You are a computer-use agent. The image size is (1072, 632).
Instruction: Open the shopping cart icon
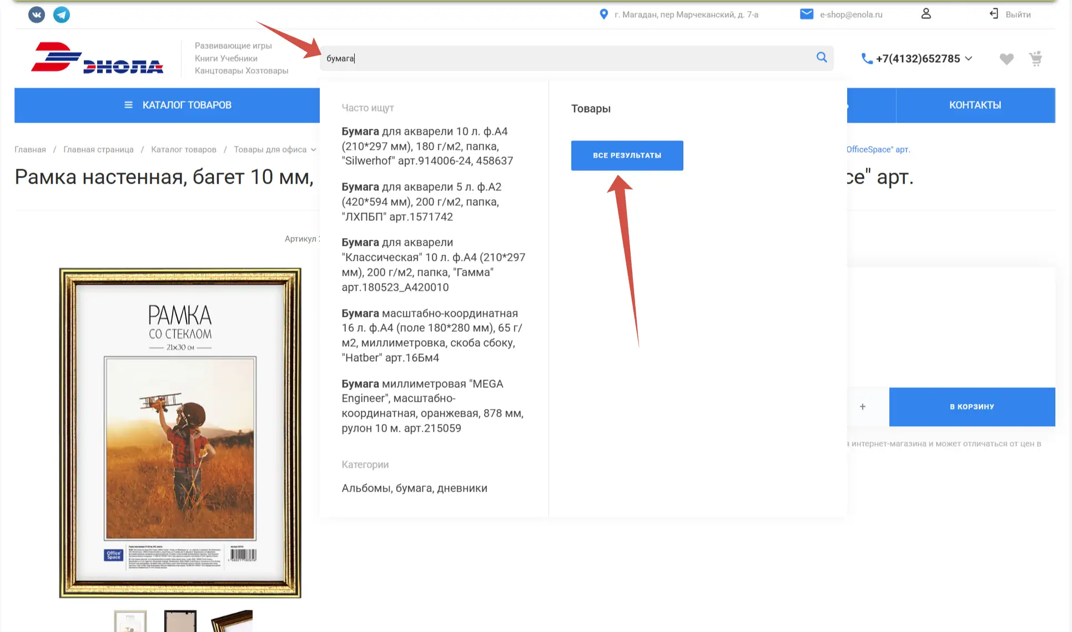[x=1035, y=59]
